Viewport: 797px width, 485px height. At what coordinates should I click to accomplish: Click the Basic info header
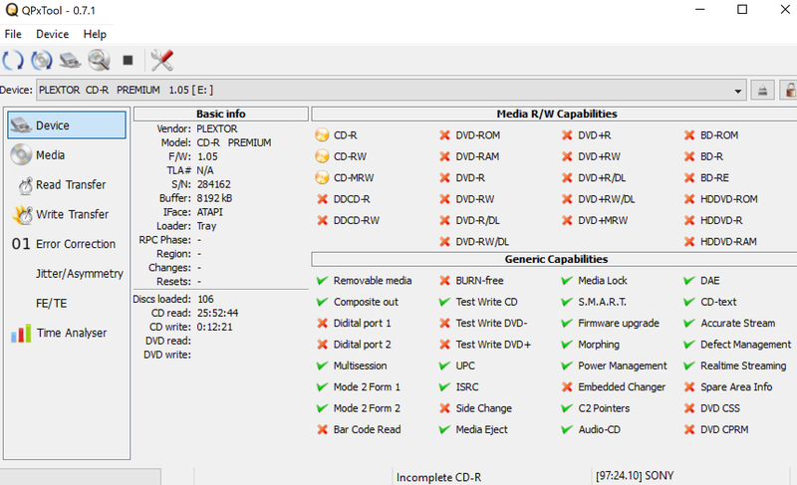coord(221,114)
